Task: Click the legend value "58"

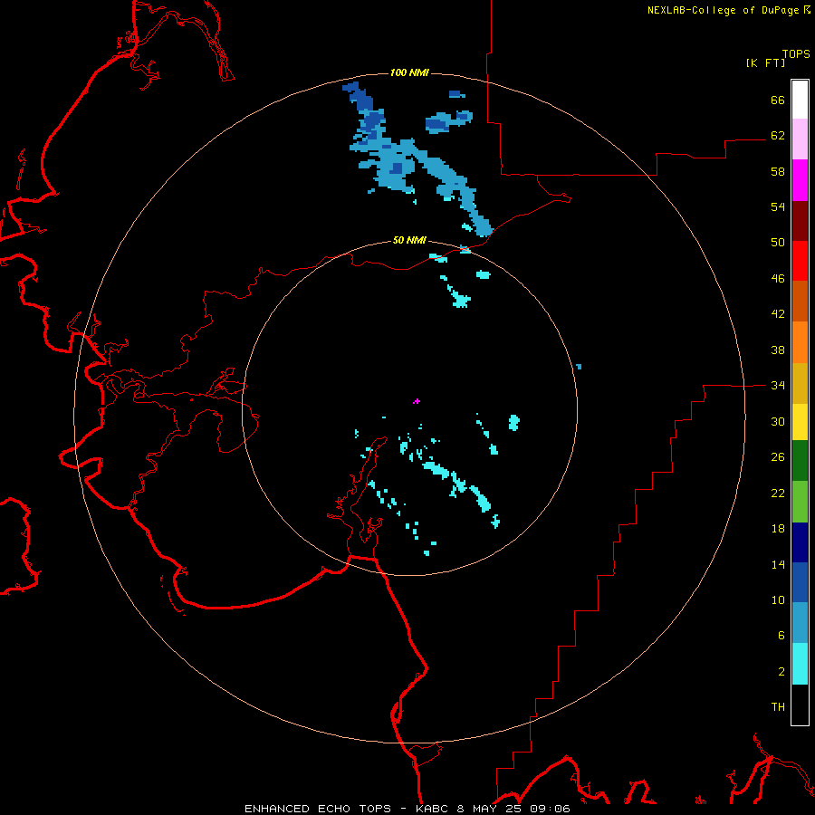Action: click(778, 171)
